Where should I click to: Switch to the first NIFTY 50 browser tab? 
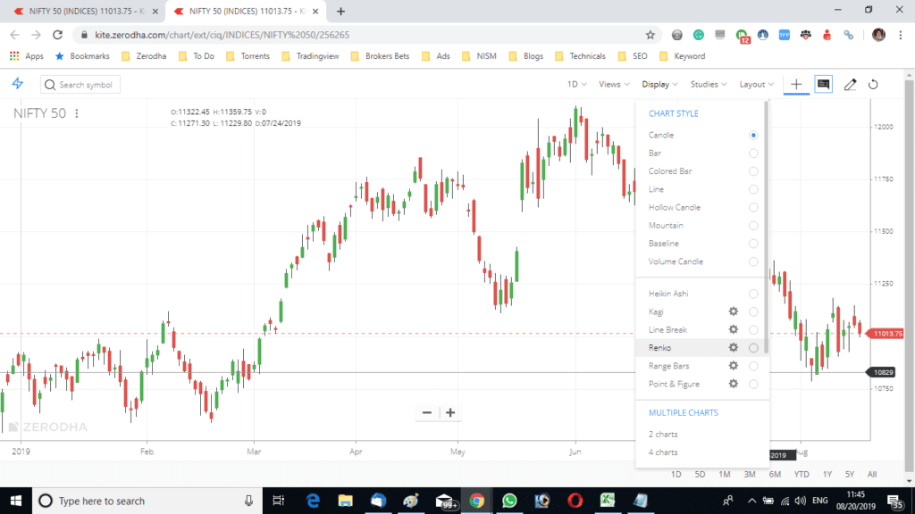(85, 10)
